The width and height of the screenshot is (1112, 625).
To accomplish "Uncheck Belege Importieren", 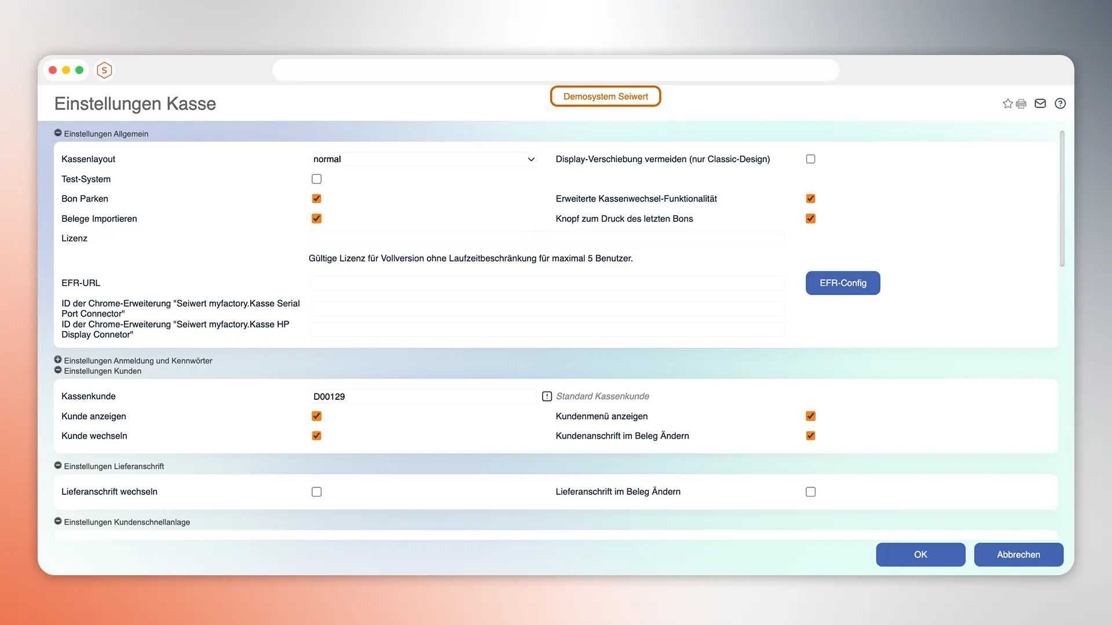I will [316, 218].
